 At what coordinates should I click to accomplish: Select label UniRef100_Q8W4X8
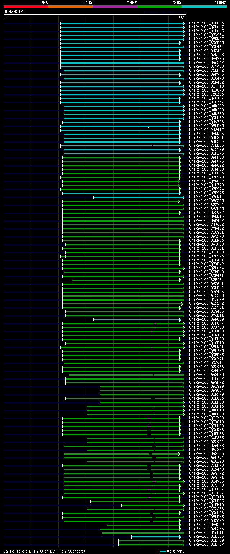tap(206, 78)
